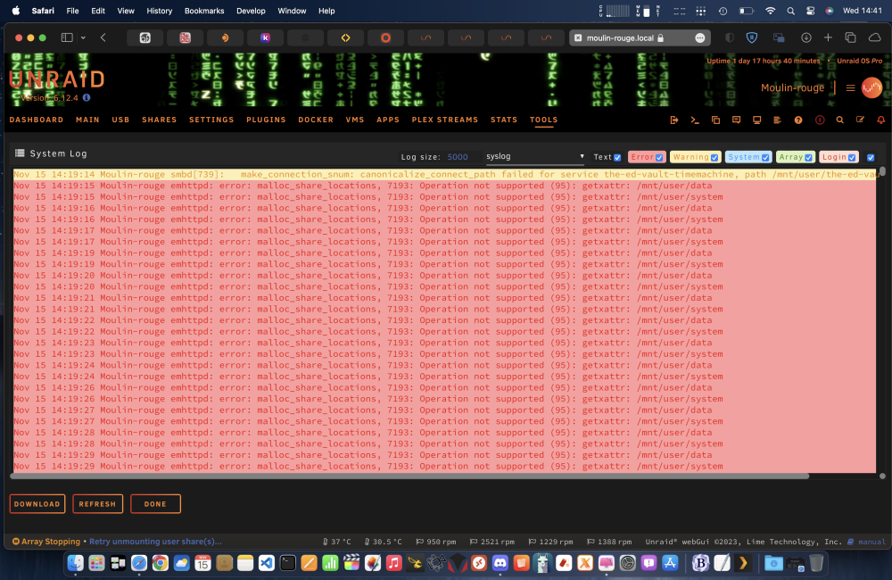Click the moulin-rouge.local address bar
The height and width of the screenshot is (580, 892).
coord(640,37)
